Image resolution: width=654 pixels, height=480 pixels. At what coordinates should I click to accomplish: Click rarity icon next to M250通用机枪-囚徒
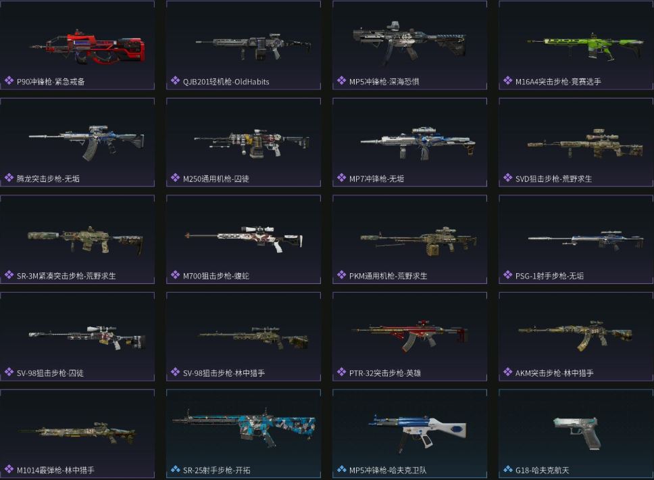point(175,178)
